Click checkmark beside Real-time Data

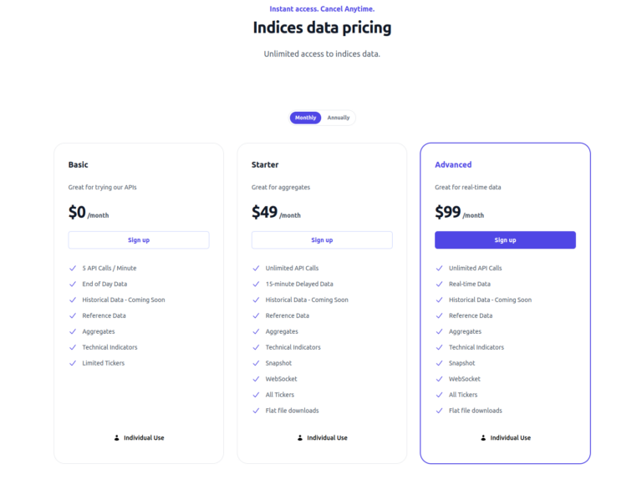click(x=440, y=284)
